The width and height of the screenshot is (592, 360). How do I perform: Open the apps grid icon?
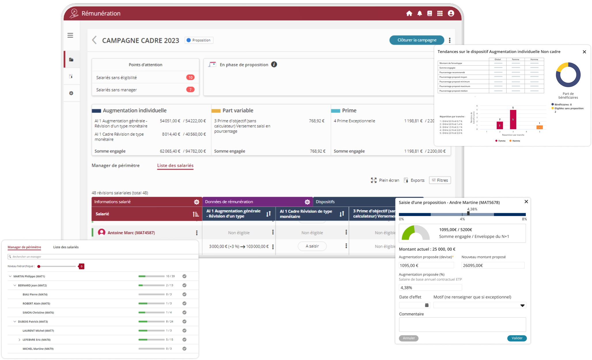click(440, 14)
